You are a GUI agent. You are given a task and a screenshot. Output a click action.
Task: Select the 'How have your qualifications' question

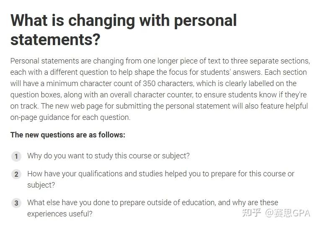tap(160, 174)
